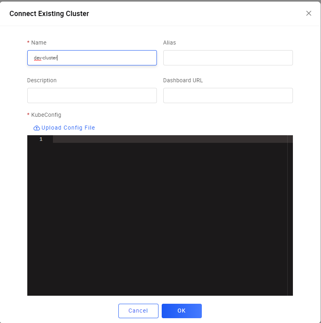
Task: Confirm with the OK button
Action: pyautogui.click(x=181, y=311)
